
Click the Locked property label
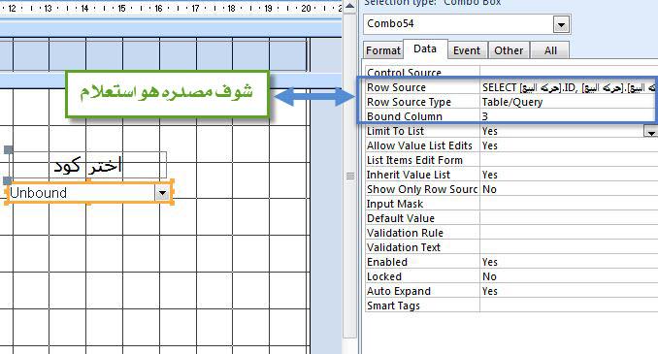coord(384,276)
